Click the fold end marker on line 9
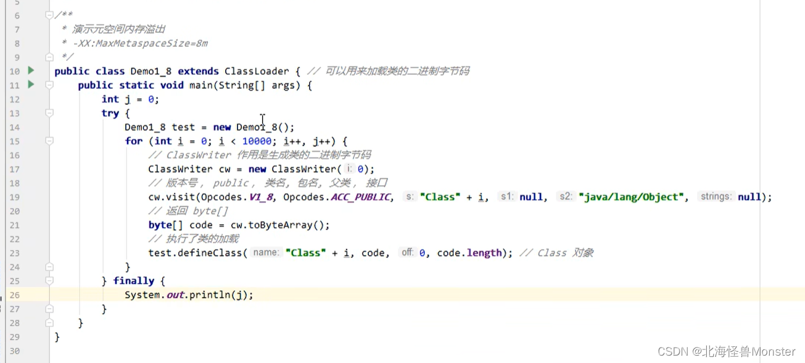The height and width of the screenshot is (363, 805). click(x=49, y=57)
